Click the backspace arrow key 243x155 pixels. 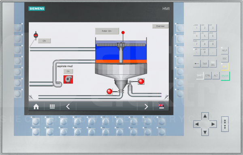pyautogui.click(x=197, y=64)
